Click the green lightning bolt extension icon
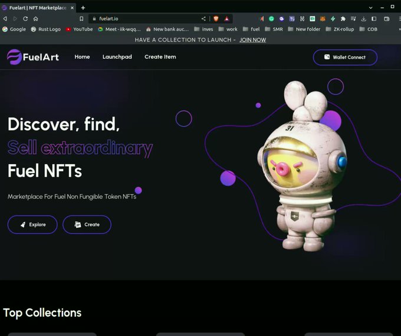Image resolution: width=401 pixels, height=336 pixels. coord(333,19)
